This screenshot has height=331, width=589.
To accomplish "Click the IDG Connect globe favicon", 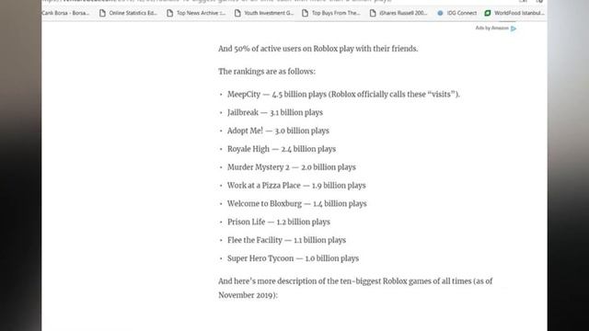I will point(440,13).
